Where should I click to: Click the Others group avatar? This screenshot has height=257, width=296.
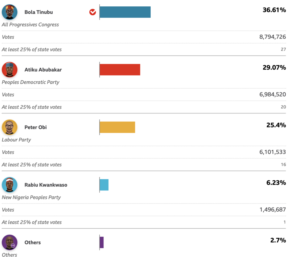pyautogui.click(x=10, y=242)
